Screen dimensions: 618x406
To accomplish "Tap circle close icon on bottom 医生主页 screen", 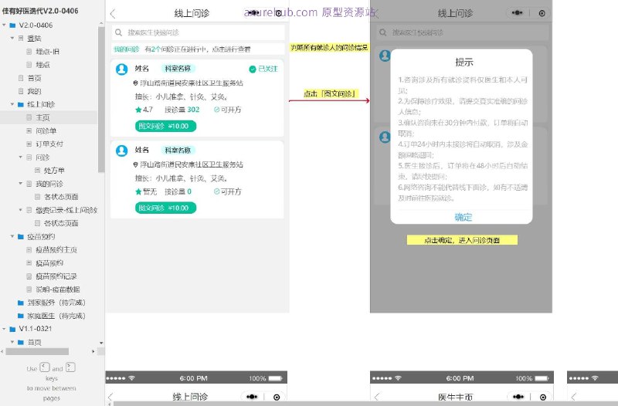I will (x=543, y=398).
